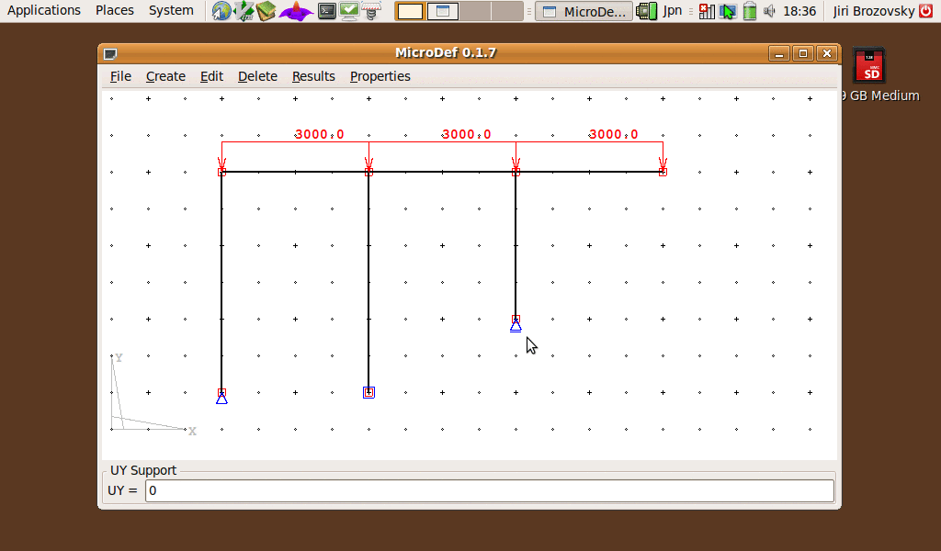Click the volume speaker icon in the tray

(769, 11)
